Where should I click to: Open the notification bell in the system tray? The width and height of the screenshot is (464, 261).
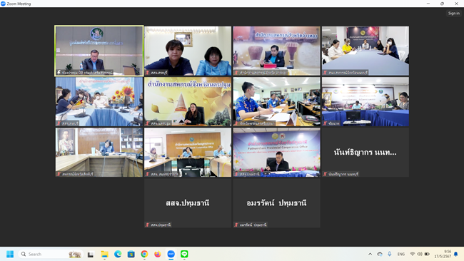click(456, 254)
